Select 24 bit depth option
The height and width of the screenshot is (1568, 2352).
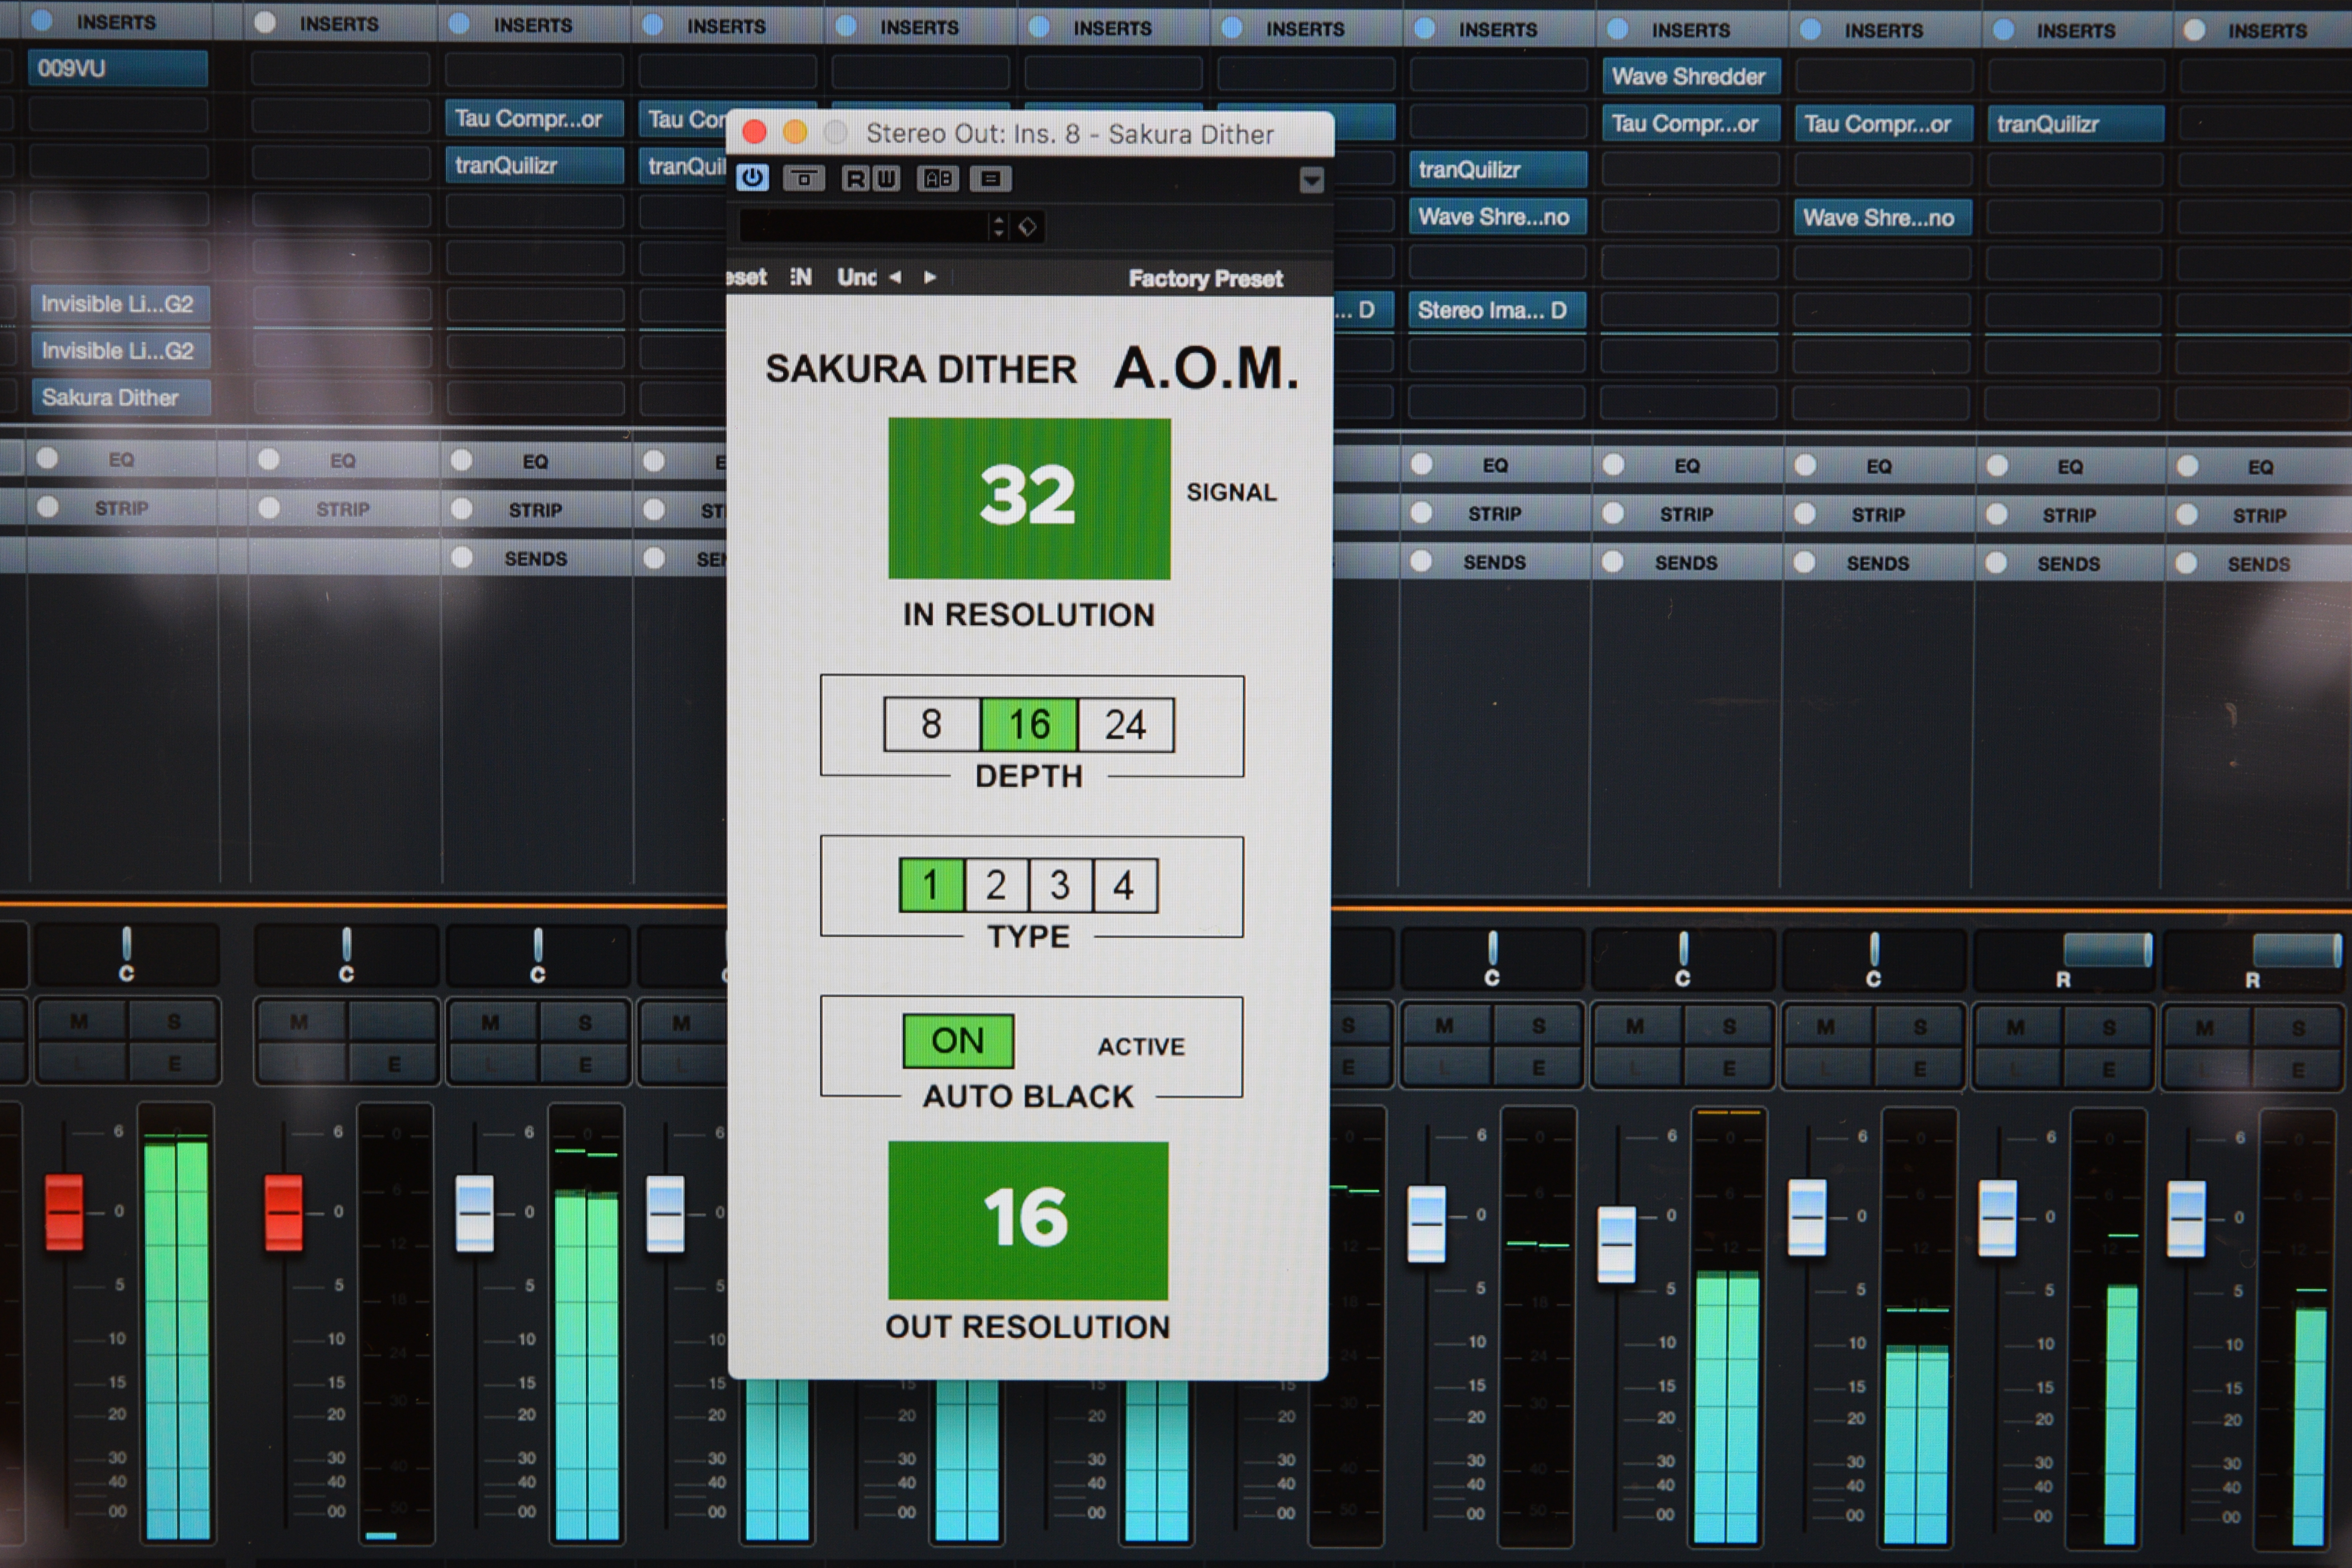click(1125, 725)
